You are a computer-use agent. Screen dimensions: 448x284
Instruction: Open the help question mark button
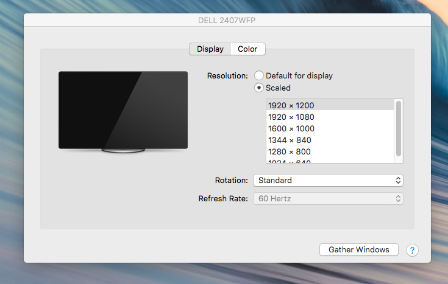(x=412, y=250)
